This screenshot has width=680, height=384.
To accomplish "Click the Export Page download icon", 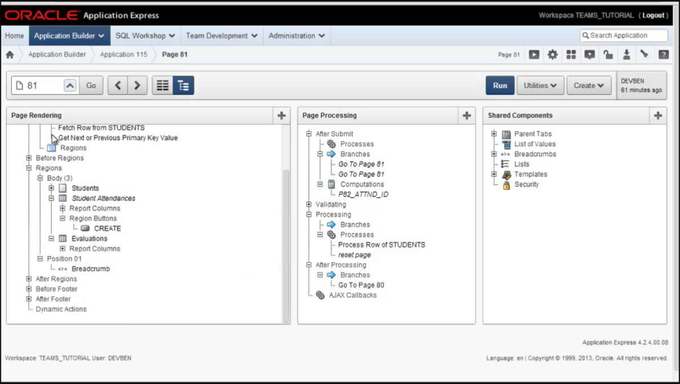I will point(626,54).
